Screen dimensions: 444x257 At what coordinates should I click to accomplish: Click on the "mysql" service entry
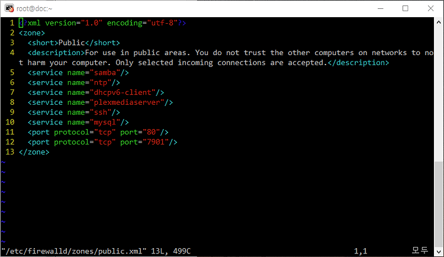(x=78, y=122)
